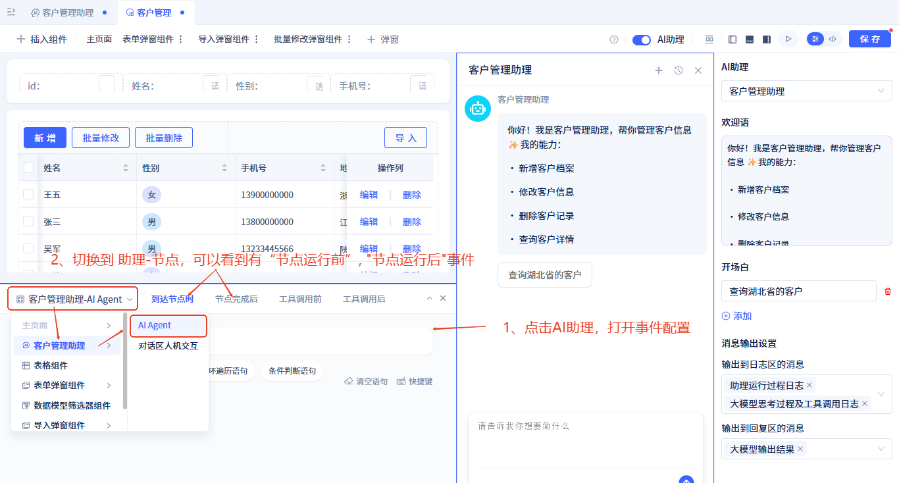Select the 到达节点时 event tab
899x483 pixels.
pyautogui.click(x=172, y=299)
